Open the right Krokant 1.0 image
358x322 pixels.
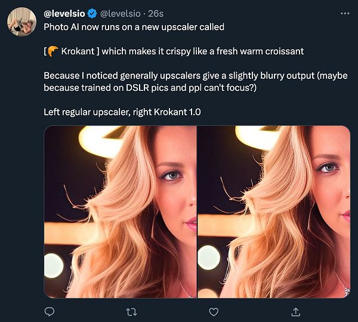click(274, 211)
